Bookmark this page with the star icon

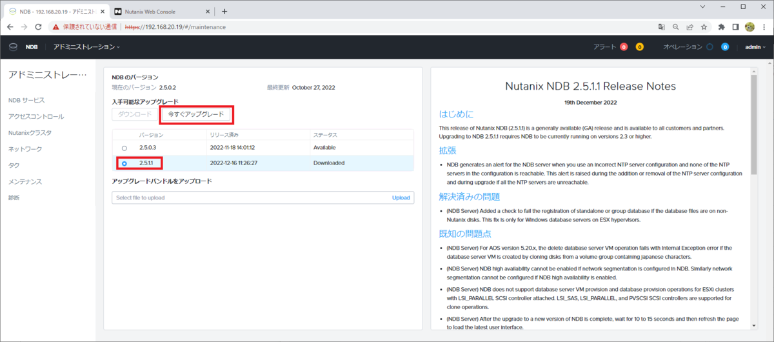[x=704, y=27]
